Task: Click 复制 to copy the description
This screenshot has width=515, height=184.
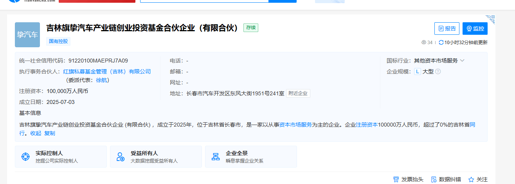Action: (x=50, y=133)
